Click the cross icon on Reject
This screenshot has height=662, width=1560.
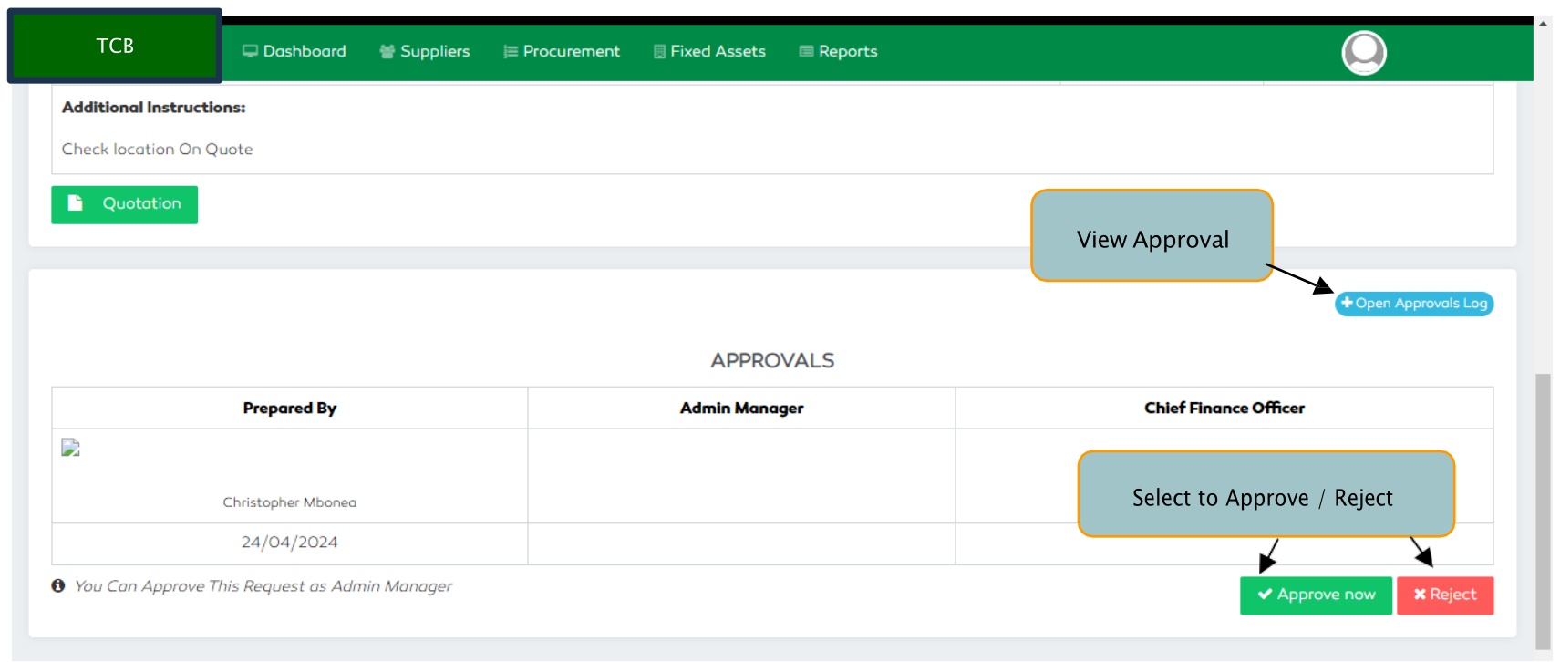1420,595
